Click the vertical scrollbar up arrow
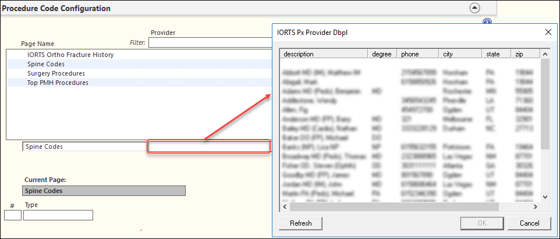 [x=545, y=54]
